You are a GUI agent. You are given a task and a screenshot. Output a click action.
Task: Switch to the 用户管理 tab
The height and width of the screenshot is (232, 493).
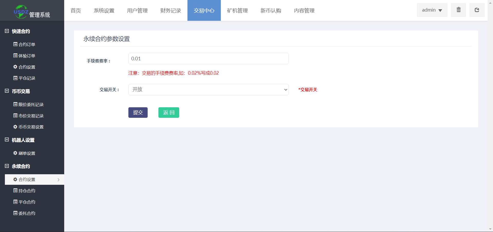coord(137,11)
